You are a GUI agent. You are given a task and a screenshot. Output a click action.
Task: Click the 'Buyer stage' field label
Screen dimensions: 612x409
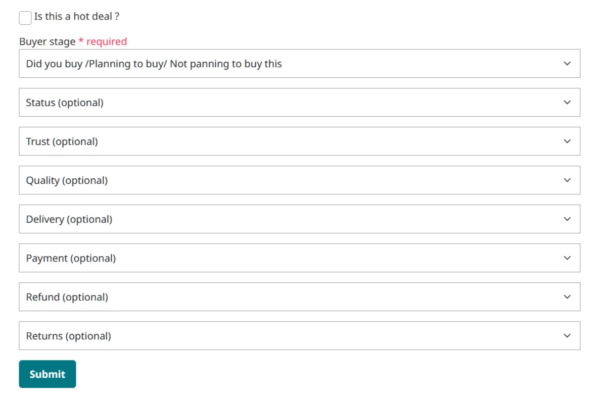click(x=47, y=42)
